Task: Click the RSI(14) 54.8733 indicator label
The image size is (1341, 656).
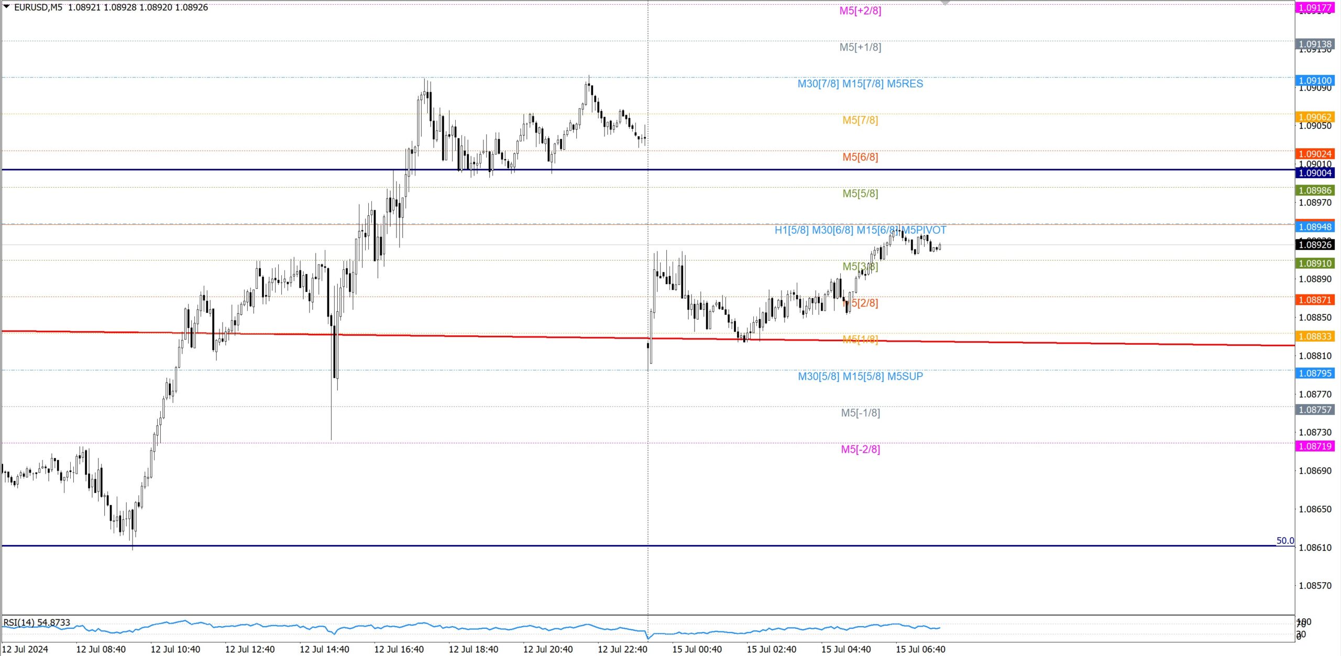Action: 37,622
